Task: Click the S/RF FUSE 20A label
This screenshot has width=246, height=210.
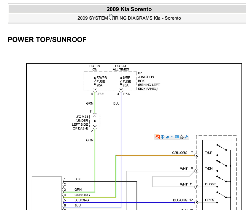Action: [127, 81]
